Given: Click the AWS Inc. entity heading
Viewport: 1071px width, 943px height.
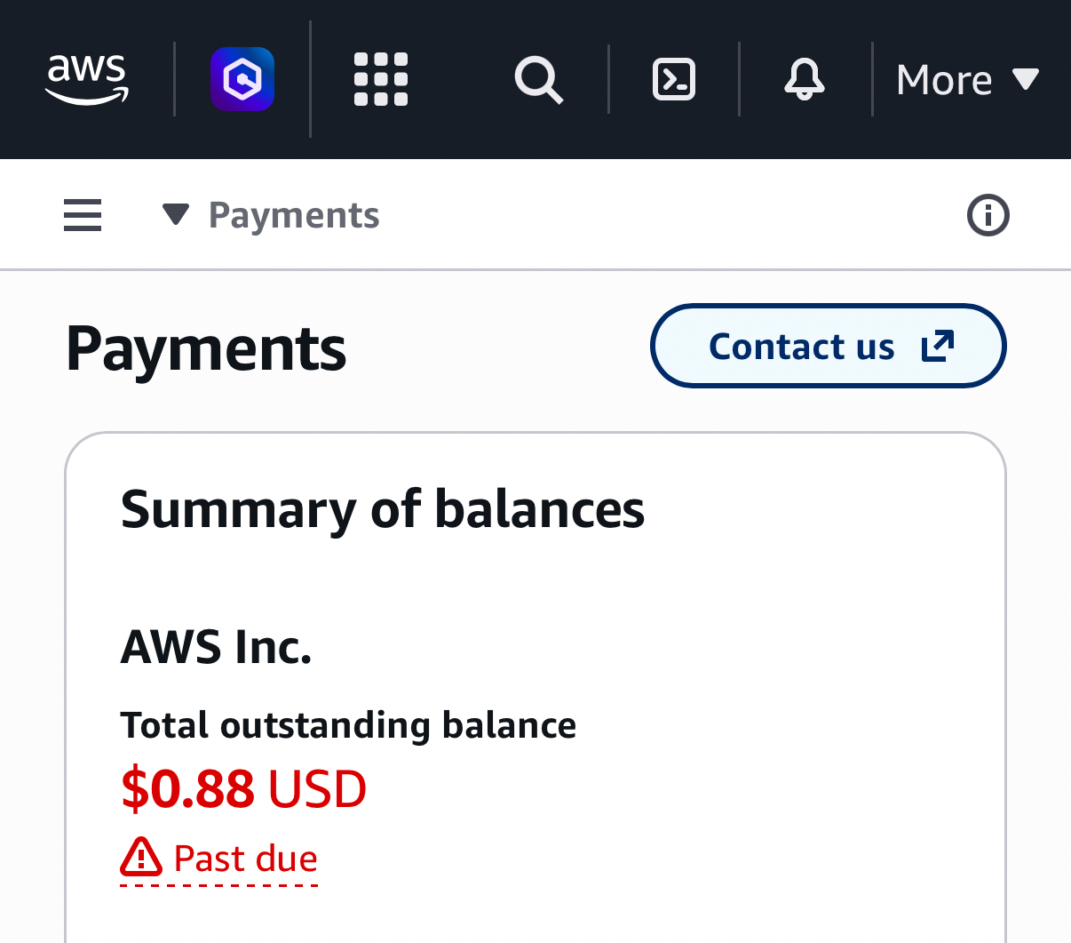Looking at the screenshot, I should tap(216, 646).
